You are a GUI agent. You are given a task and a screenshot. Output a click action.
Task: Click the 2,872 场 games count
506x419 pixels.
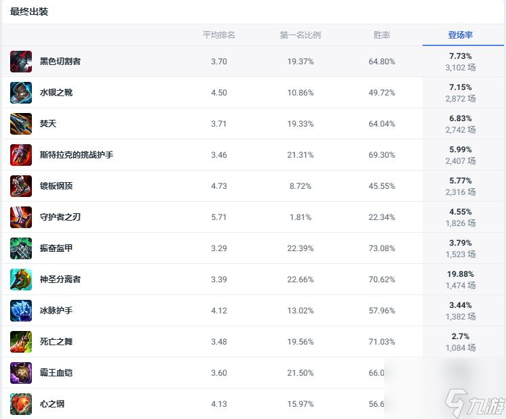point(461,99)
